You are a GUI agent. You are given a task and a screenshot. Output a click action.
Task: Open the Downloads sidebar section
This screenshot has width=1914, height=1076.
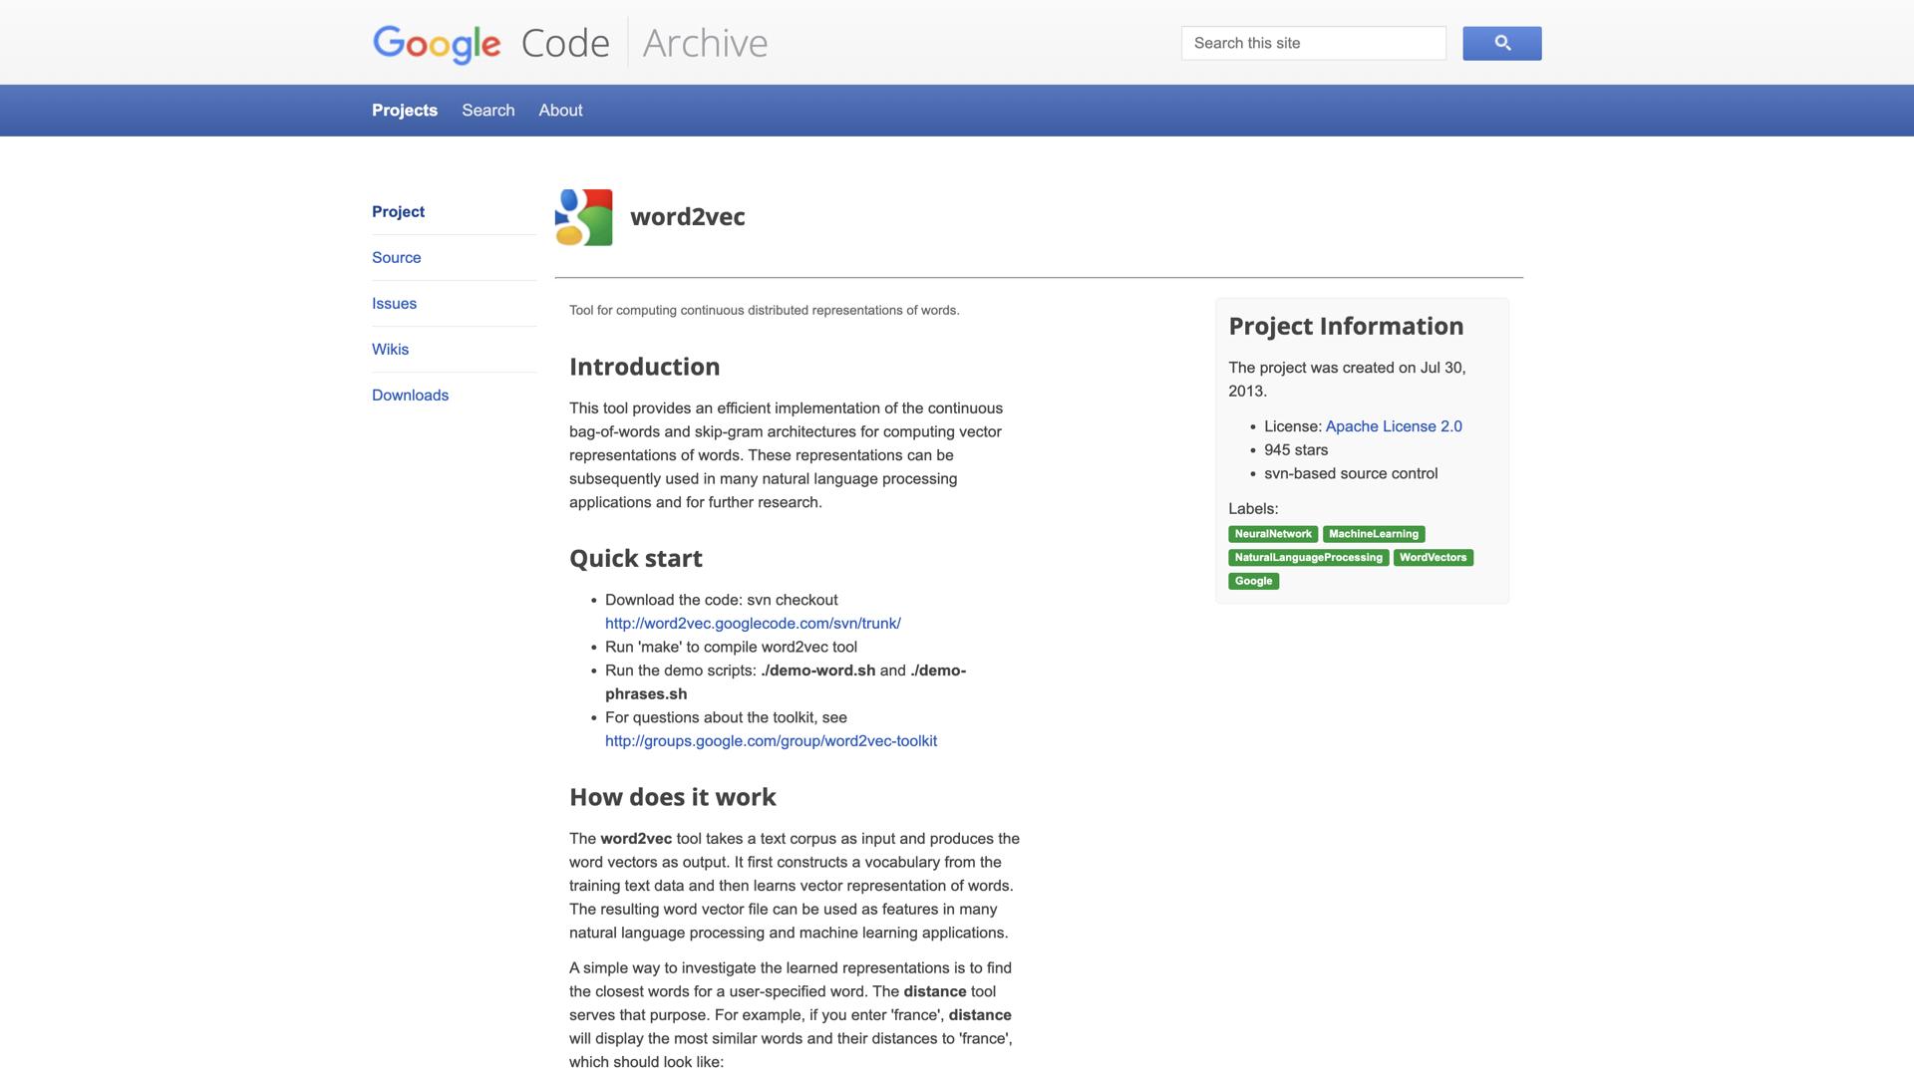(x=410, y=396)
